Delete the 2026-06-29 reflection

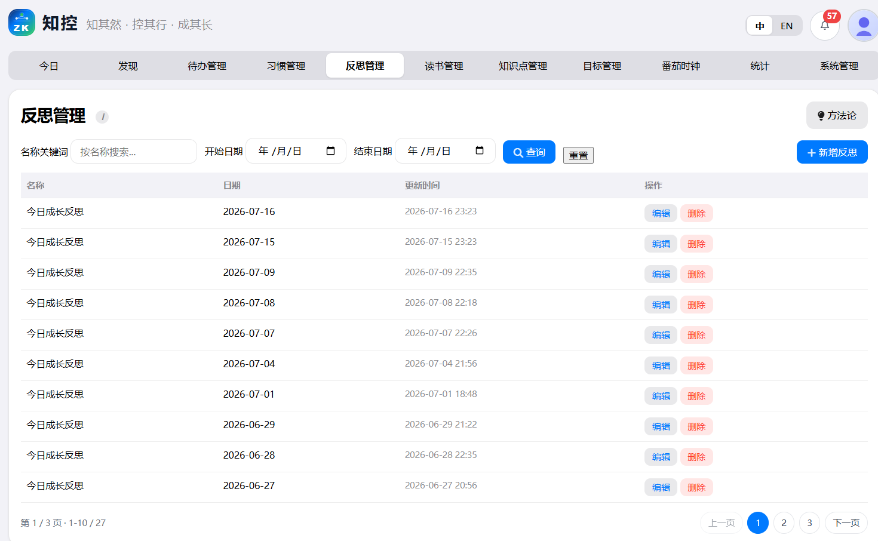tap(696, 426)
